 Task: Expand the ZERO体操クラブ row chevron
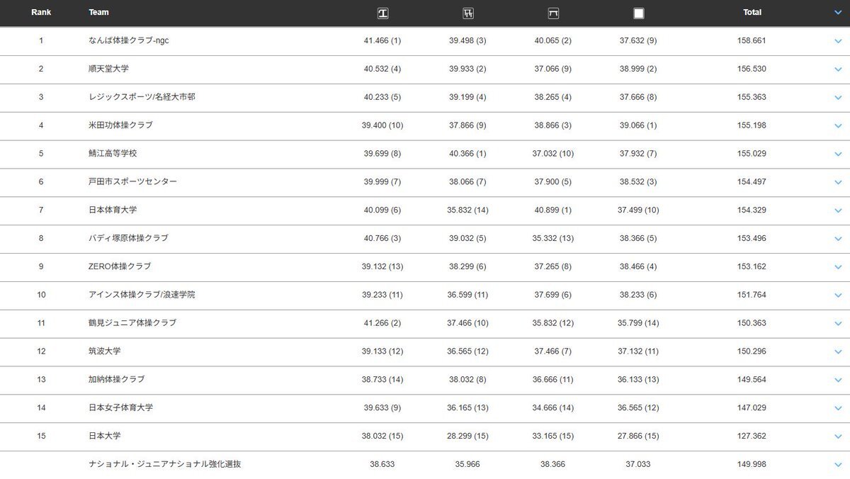click(838, 267)
